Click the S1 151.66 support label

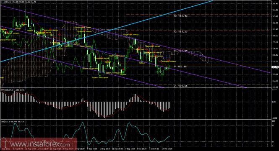click(x=180, y=86)
